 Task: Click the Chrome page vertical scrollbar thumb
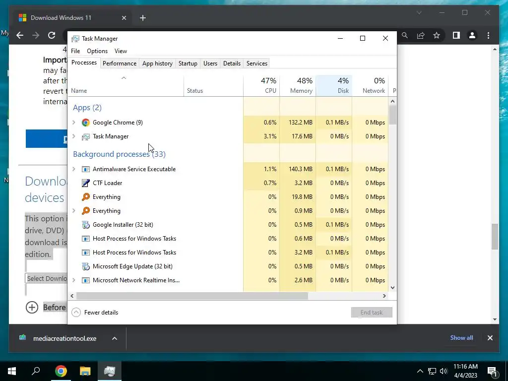click(x=495, y=237)
